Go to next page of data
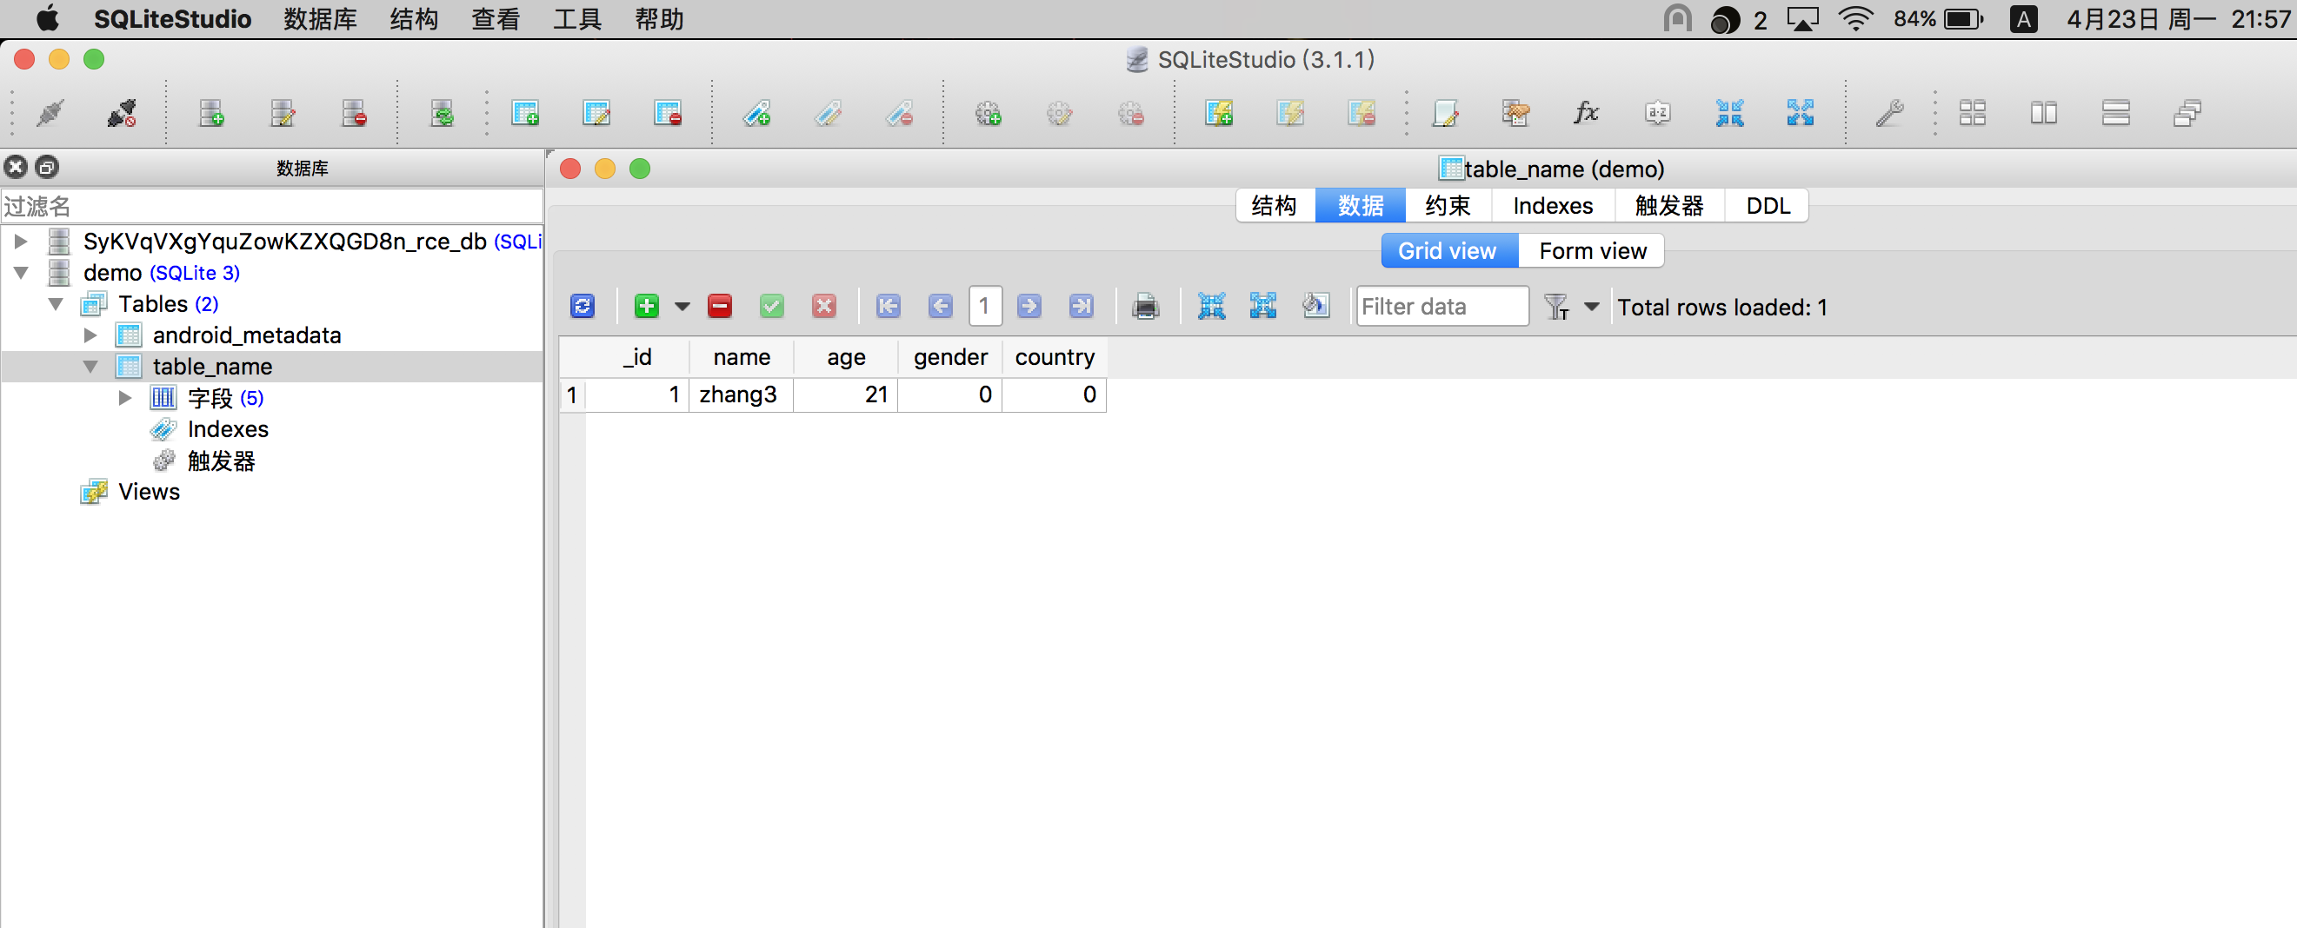 click(x=1029, y=307)
